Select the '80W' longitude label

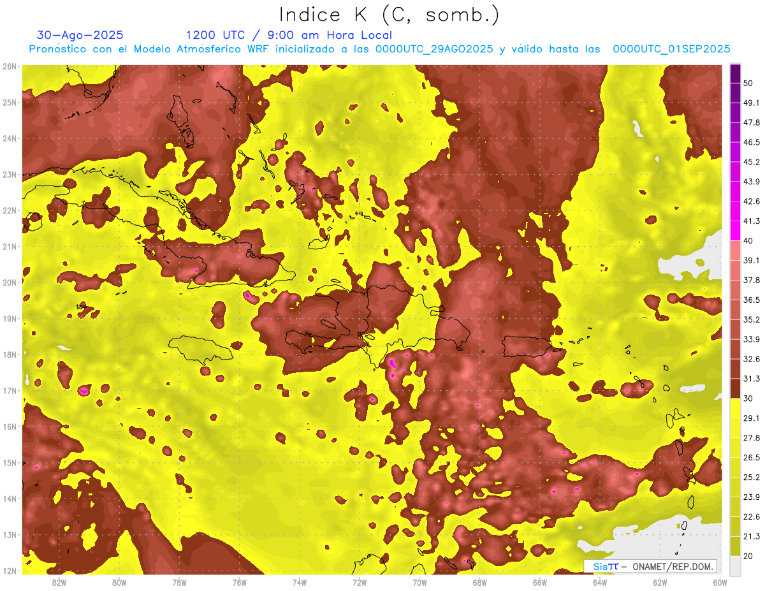[x=119, y=583]
